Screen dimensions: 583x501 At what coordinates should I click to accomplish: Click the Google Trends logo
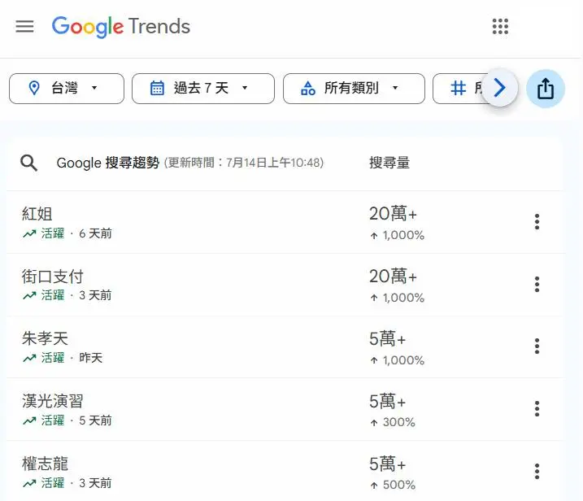pyautogui.click(x=120, y=26)
